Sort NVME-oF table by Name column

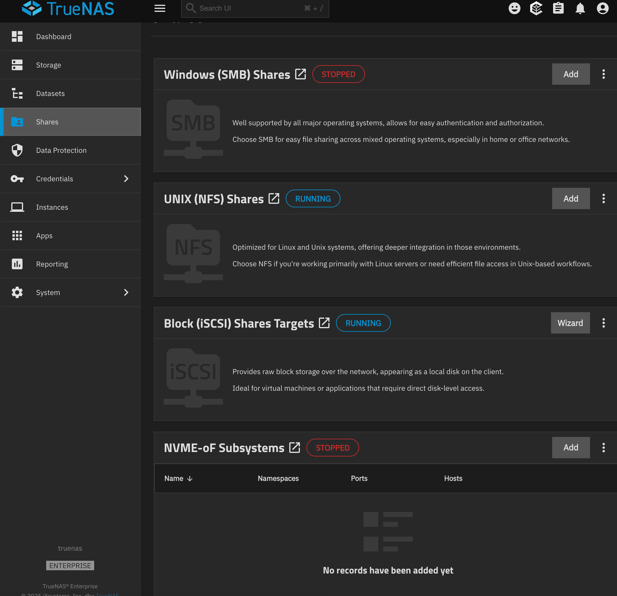click(179, 478)
